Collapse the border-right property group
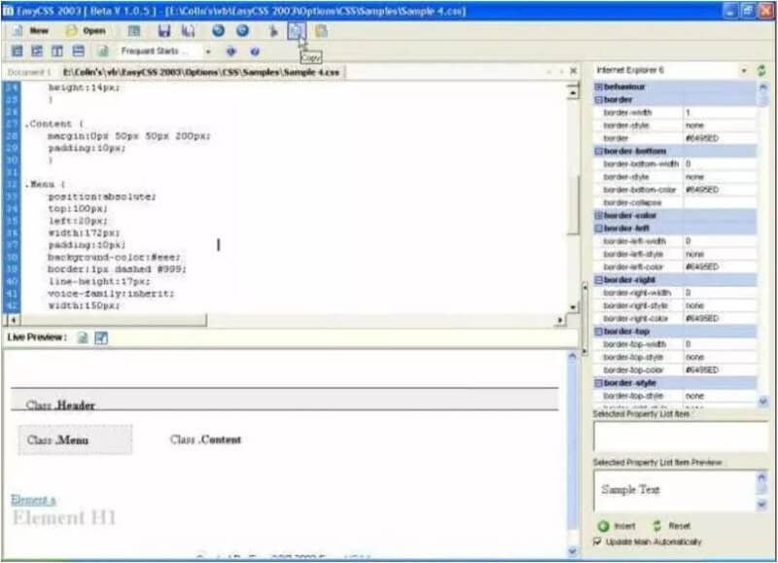Viewport: 778px width, 563px height. 598,280
